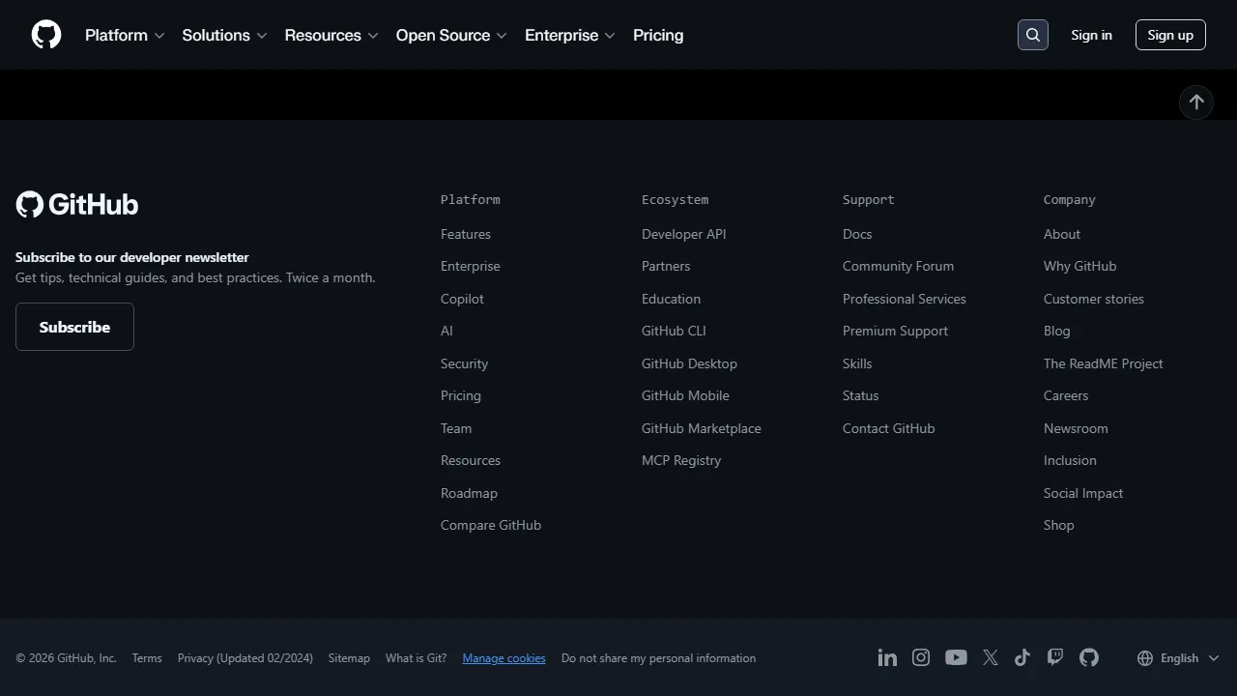The height and width of the screenshot is (696, 1237).
Task: Open GitHub's Instagram icon
Action: pyautogui.click(x=921, y=657)
